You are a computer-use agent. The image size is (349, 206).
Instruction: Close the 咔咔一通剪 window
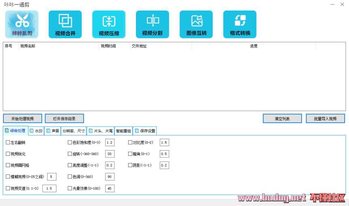(x=343, y=4)
